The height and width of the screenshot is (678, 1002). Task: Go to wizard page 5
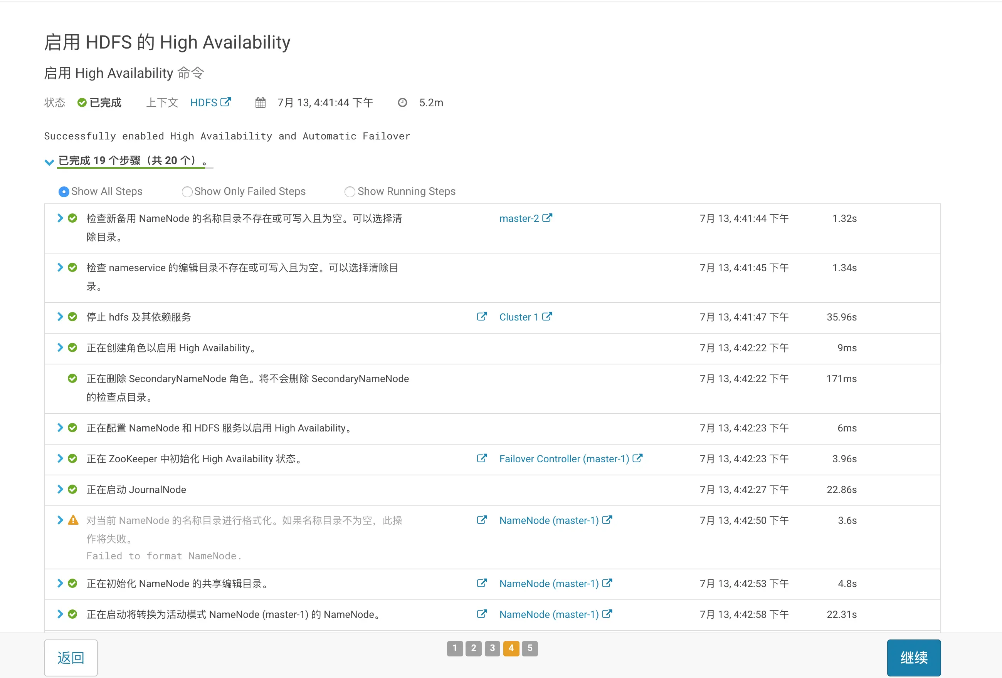click(530, 648)
